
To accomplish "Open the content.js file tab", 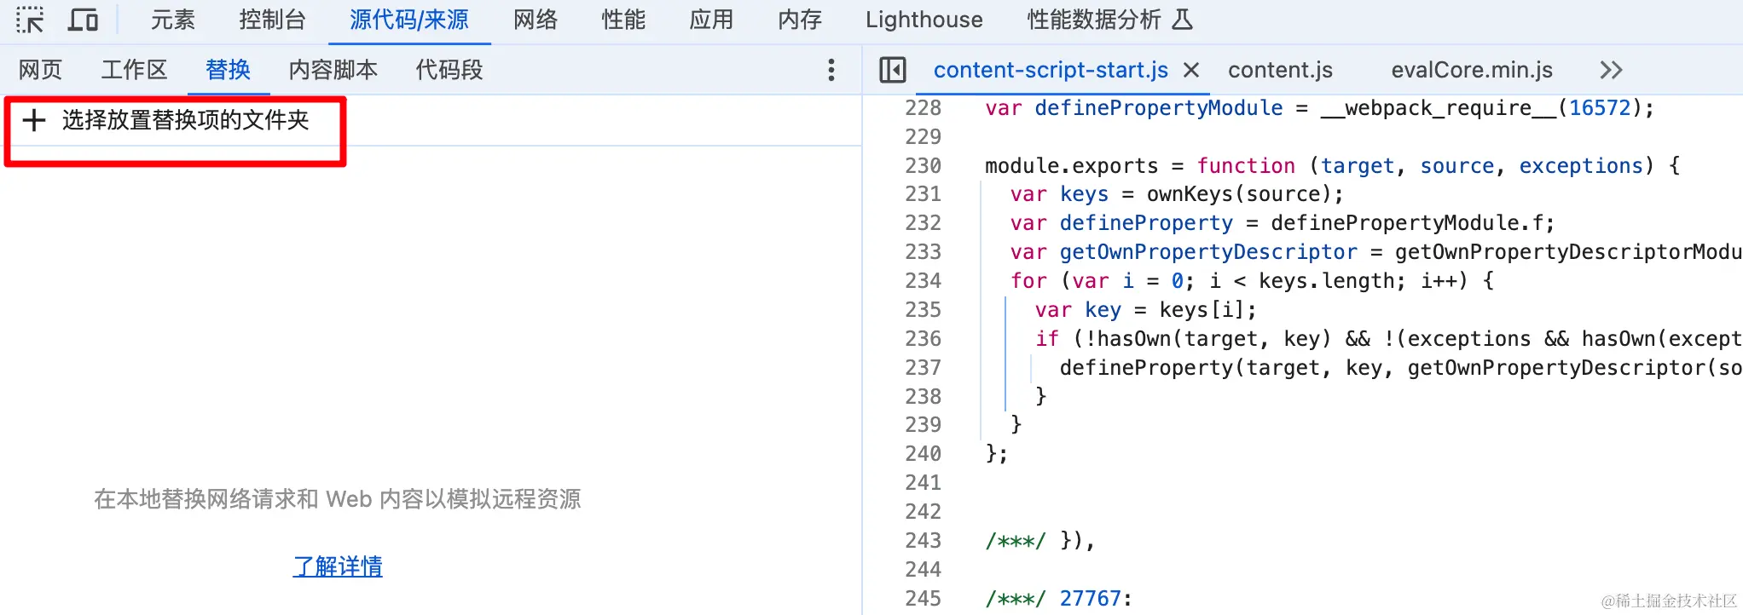I will (1280, 70).
